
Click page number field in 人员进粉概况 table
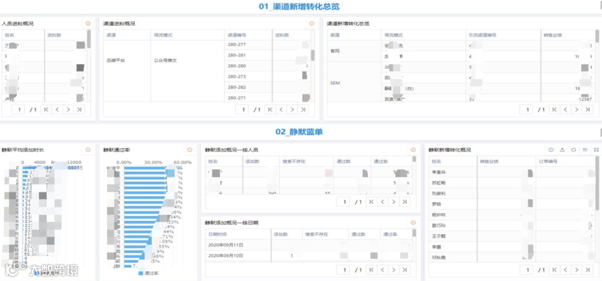(18, 109)
